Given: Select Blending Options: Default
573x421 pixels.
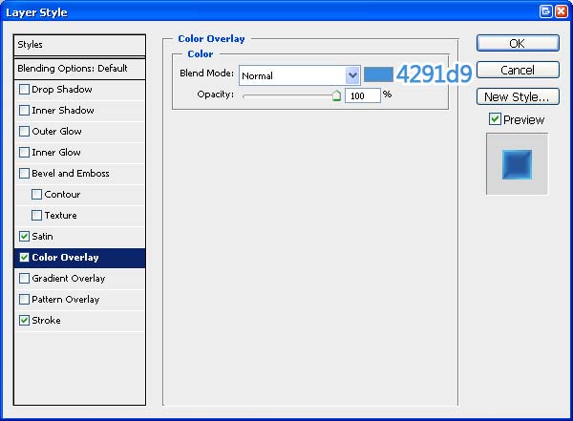Looking at the screenshot, I should click(x=79, y=69).
